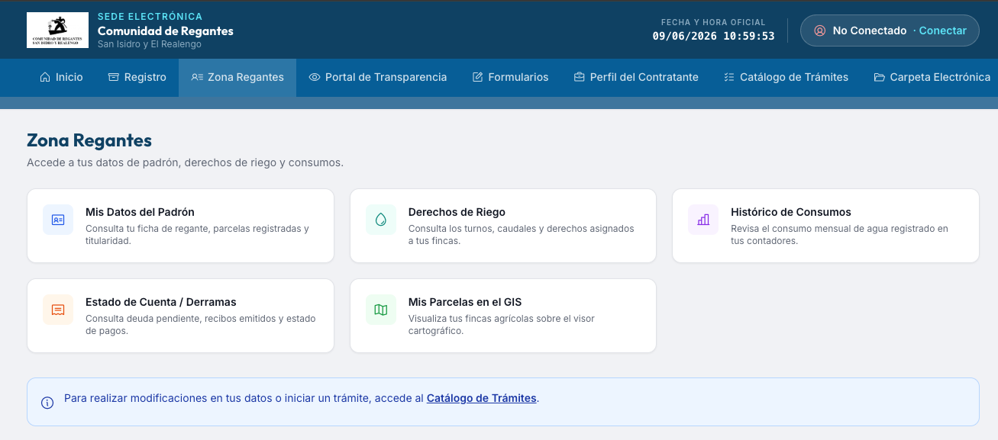Click the receipt icon of Estado de Cuenta
Viewport: 998px width, 440px height.
[58, 310]
